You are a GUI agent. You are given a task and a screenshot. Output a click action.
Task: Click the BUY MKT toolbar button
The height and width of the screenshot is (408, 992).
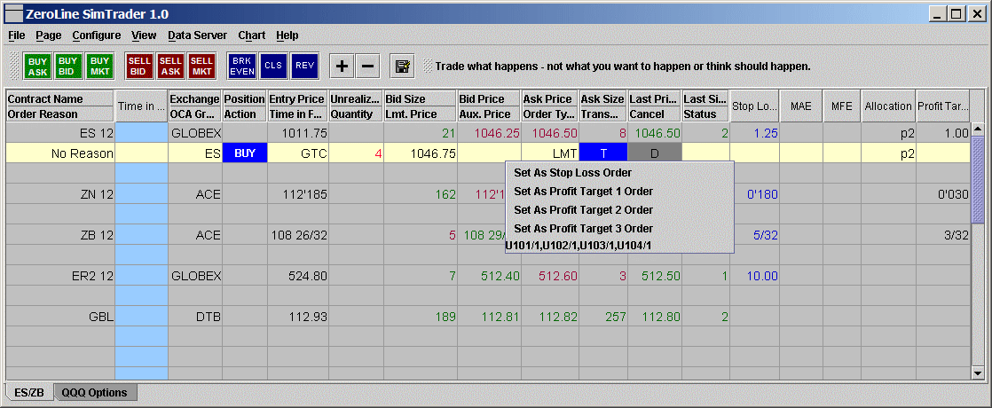[99, 66]
